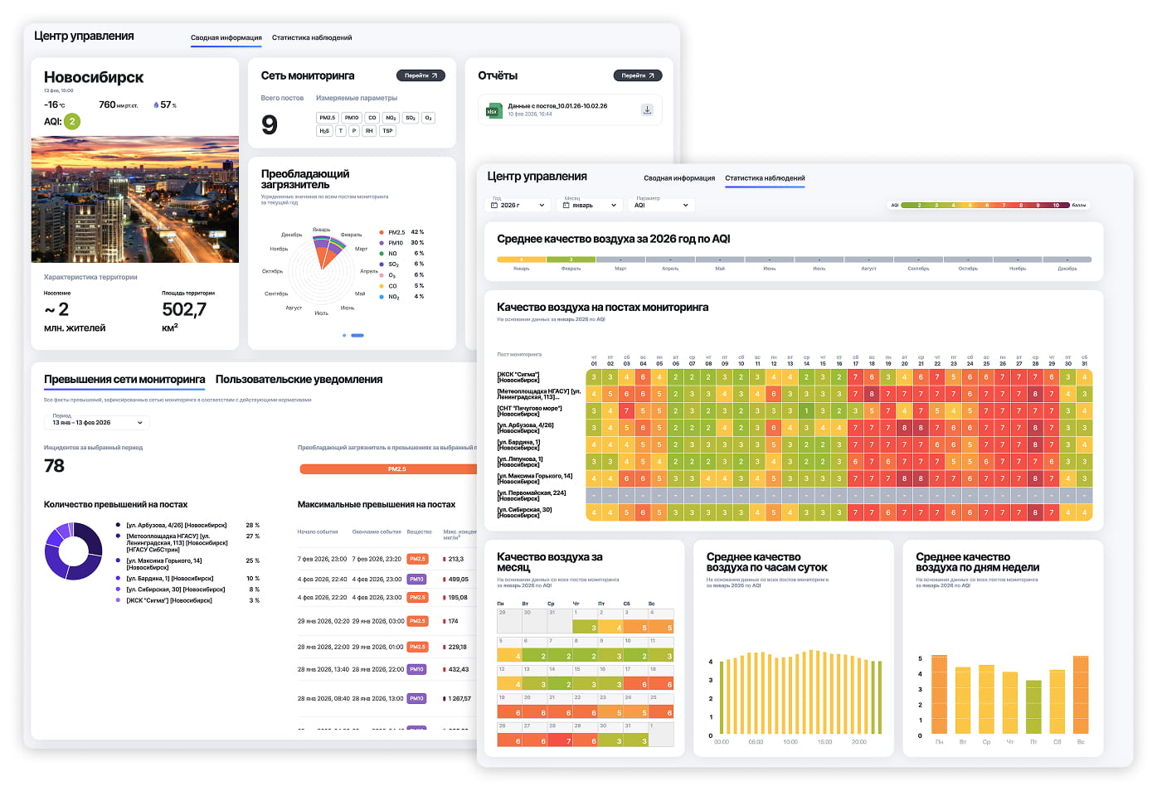This screenshot has height=786, width=1157.
Task: Download the xlsx report file
Action: [647, 110]
